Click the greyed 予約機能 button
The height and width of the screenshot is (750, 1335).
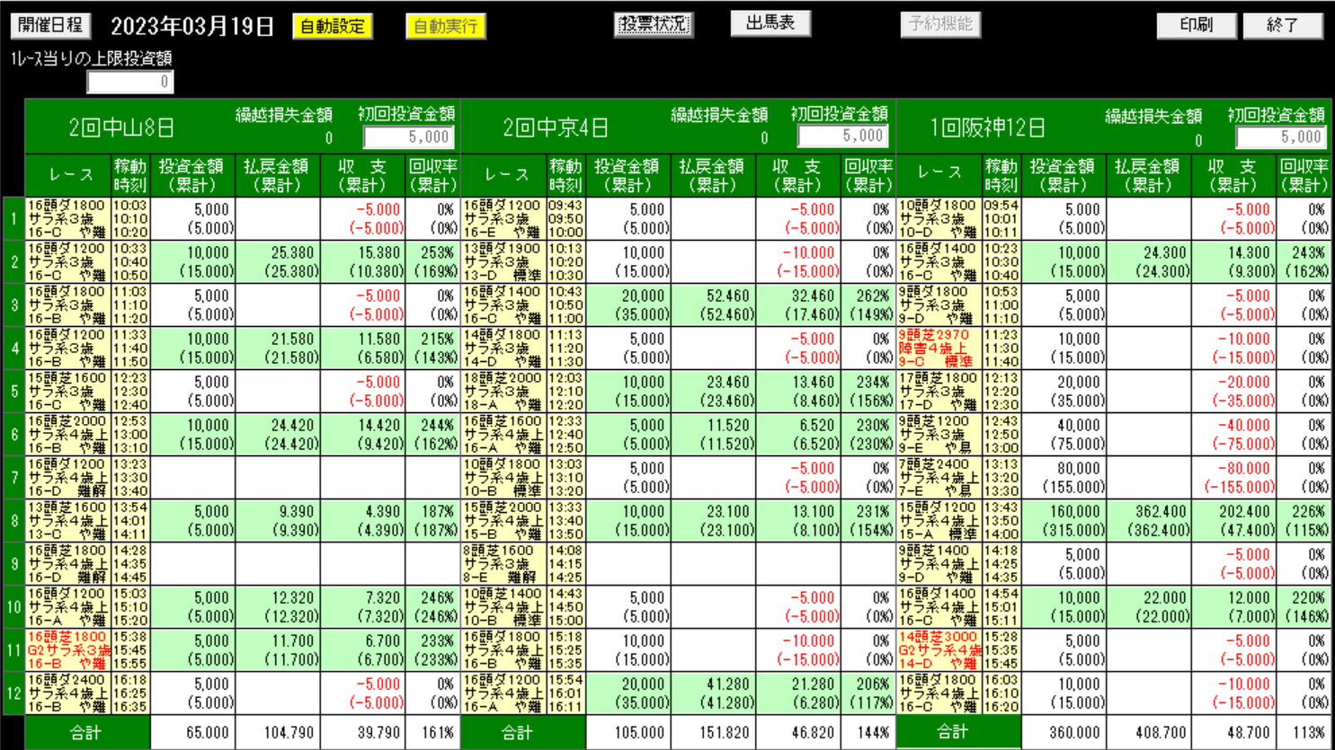(940, 24)
